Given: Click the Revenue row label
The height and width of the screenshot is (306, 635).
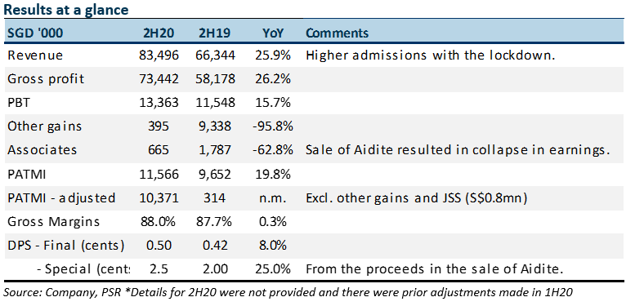Looking at the screenshot, I should tap(35, 55).
